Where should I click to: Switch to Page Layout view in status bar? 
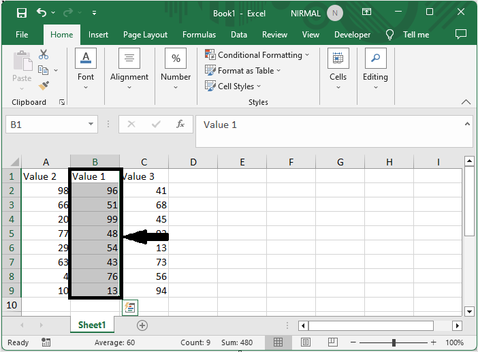click(x=306, y=342)
